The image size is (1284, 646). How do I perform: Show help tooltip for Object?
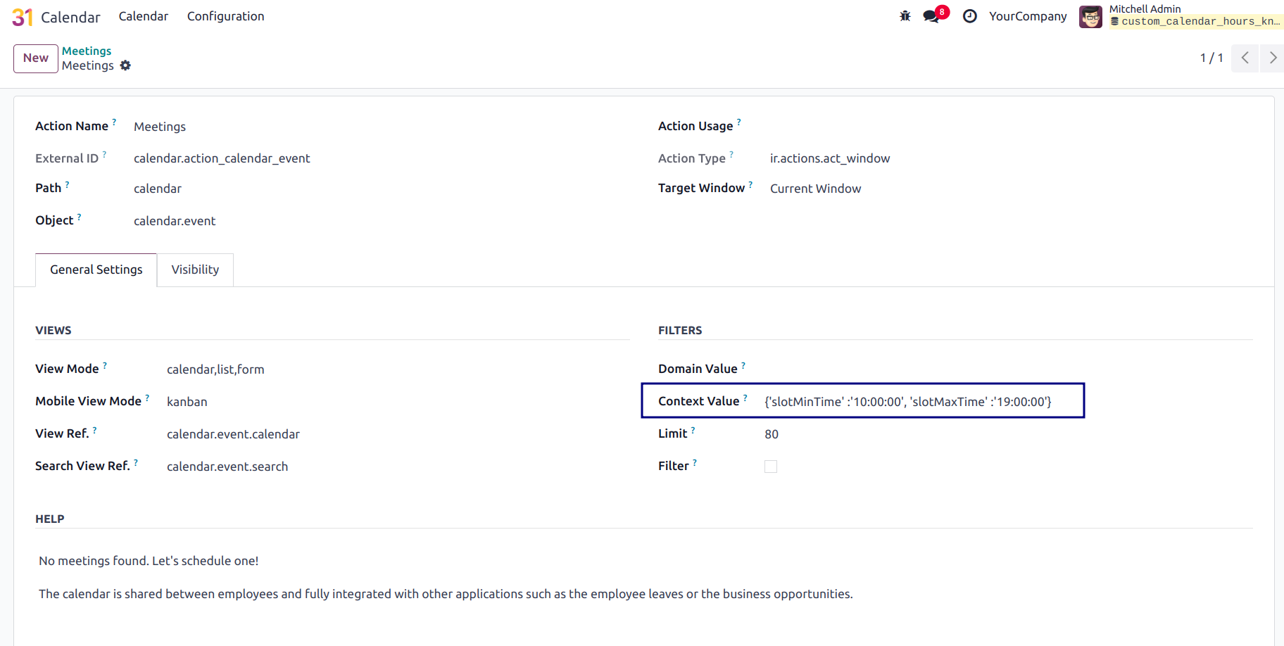pyautogui.click(x=79, y=217)
